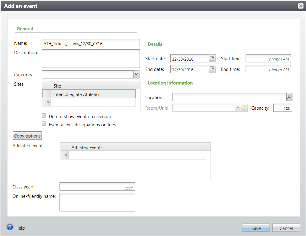Expand the Category dropdown
306x236 pixels.
136,75
